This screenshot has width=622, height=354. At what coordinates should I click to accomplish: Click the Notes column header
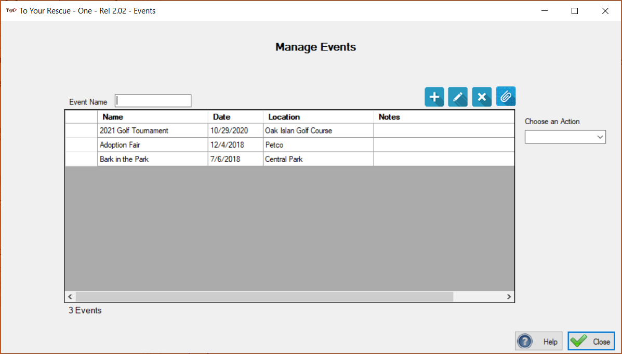tap(444, 116)
